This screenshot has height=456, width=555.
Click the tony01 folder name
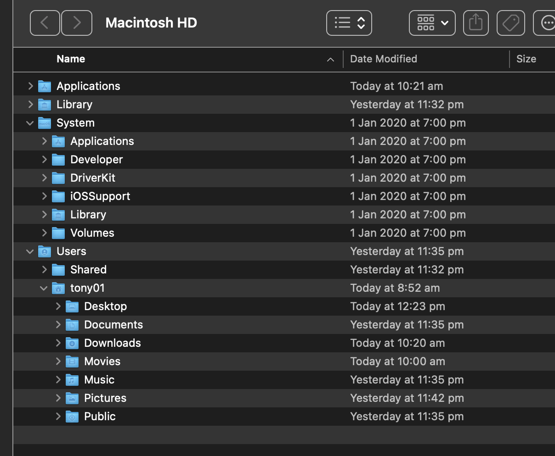tap(87, 288)
